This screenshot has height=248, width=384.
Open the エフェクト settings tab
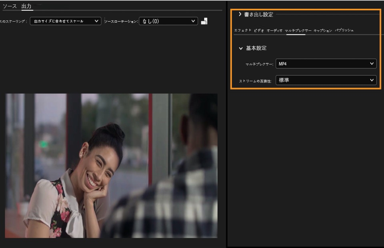coord(243,30)
